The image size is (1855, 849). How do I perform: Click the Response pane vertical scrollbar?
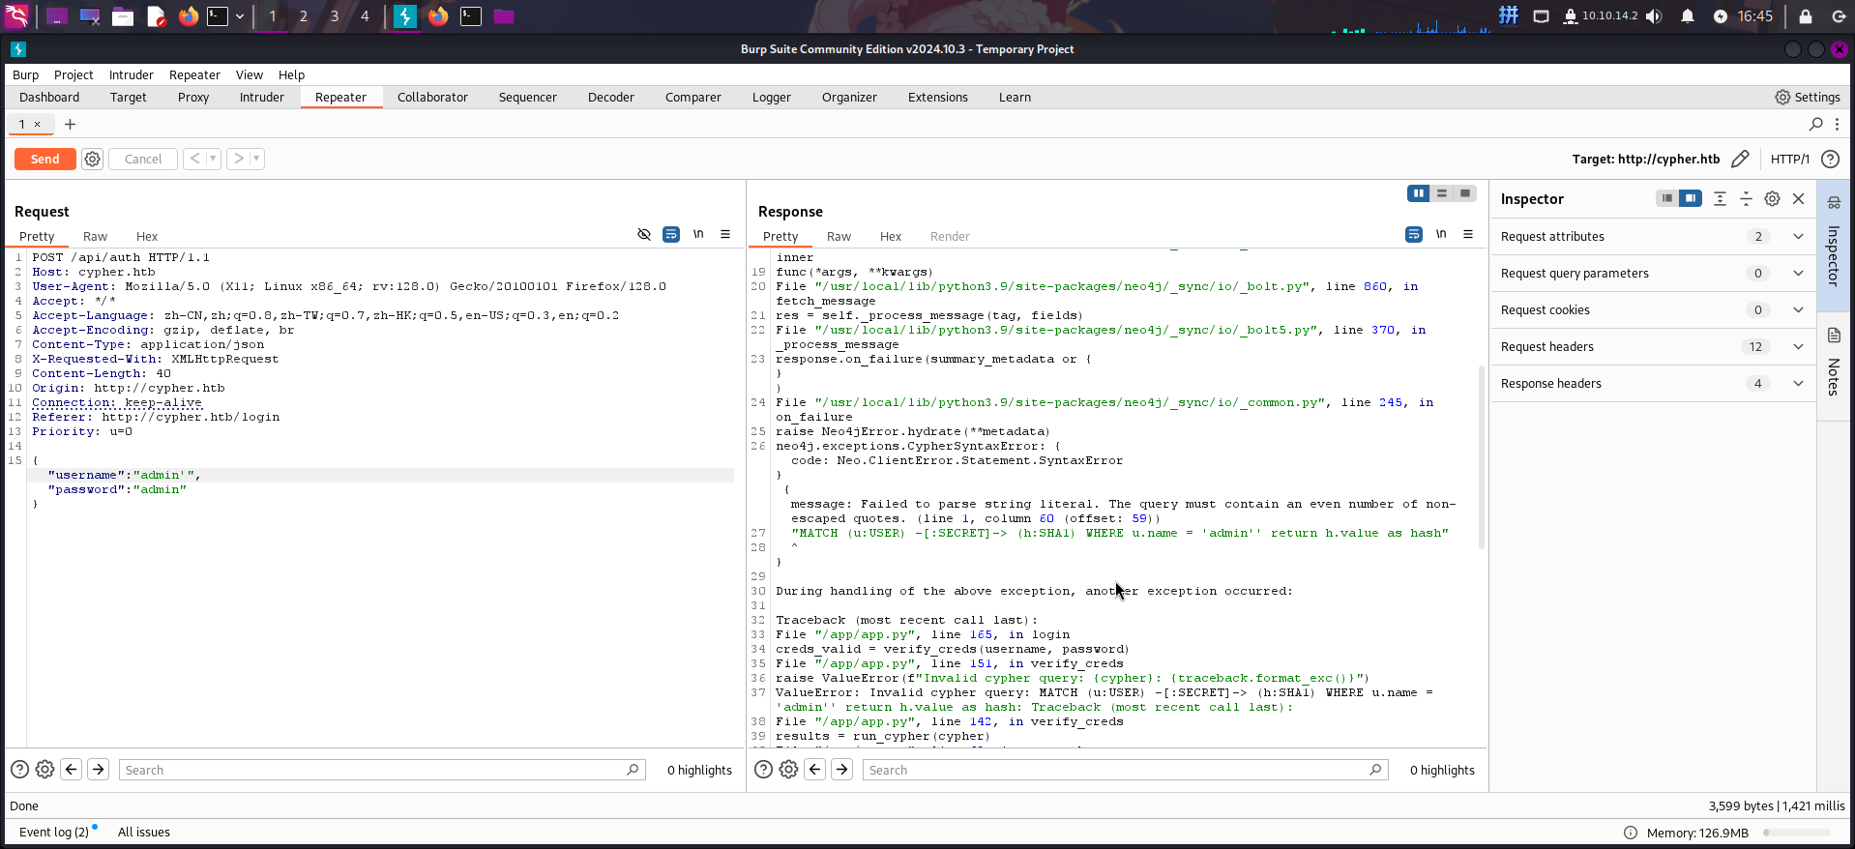click(1481, 456)
